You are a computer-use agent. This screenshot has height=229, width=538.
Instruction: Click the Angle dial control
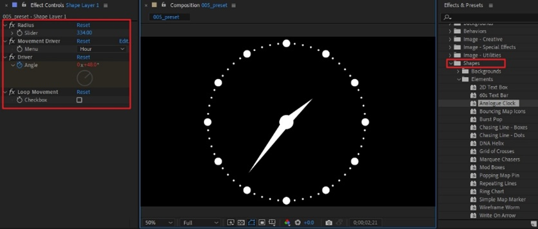pos(85,78)
